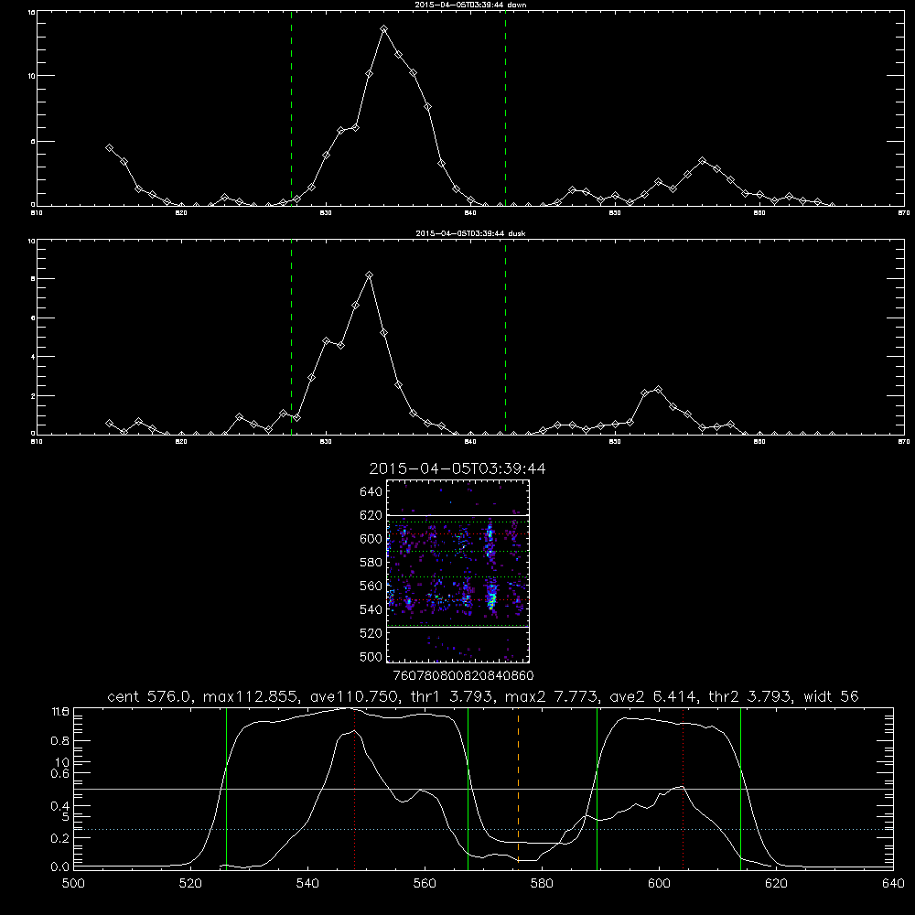Click the green vertical line near 567 in bottom plot

click(x=468, y=788)
